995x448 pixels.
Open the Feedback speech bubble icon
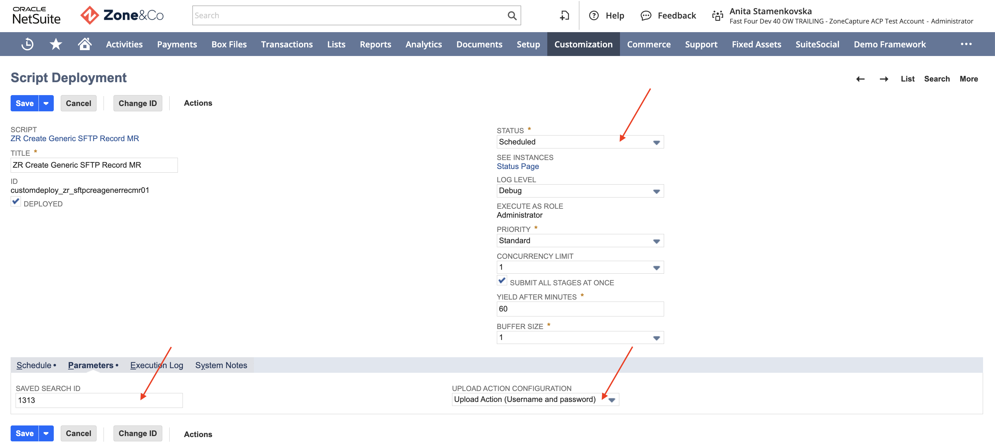click(646, 16)
